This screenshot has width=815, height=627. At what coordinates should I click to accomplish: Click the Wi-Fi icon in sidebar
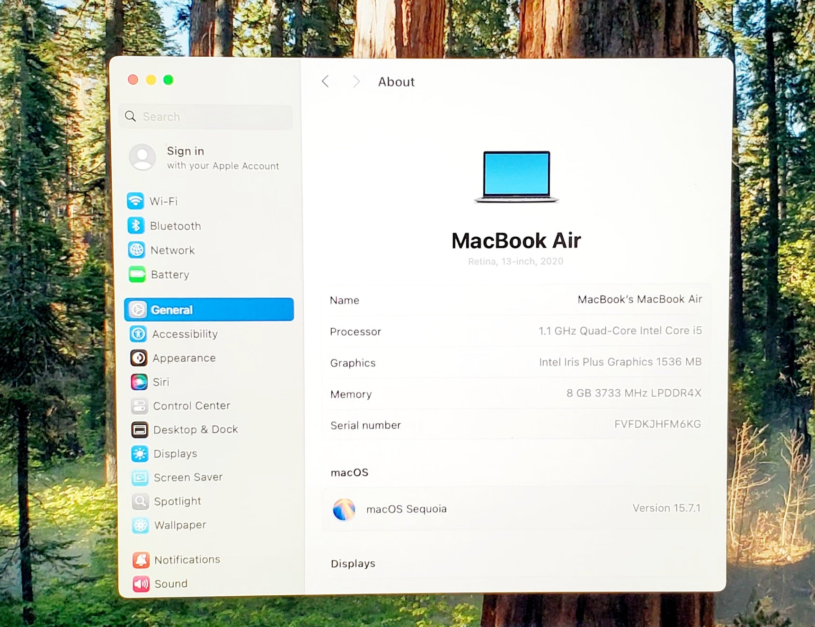135,201
